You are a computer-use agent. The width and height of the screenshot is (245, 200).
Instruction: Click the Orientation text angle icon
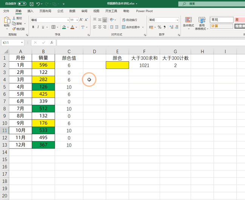coord(112,20)
